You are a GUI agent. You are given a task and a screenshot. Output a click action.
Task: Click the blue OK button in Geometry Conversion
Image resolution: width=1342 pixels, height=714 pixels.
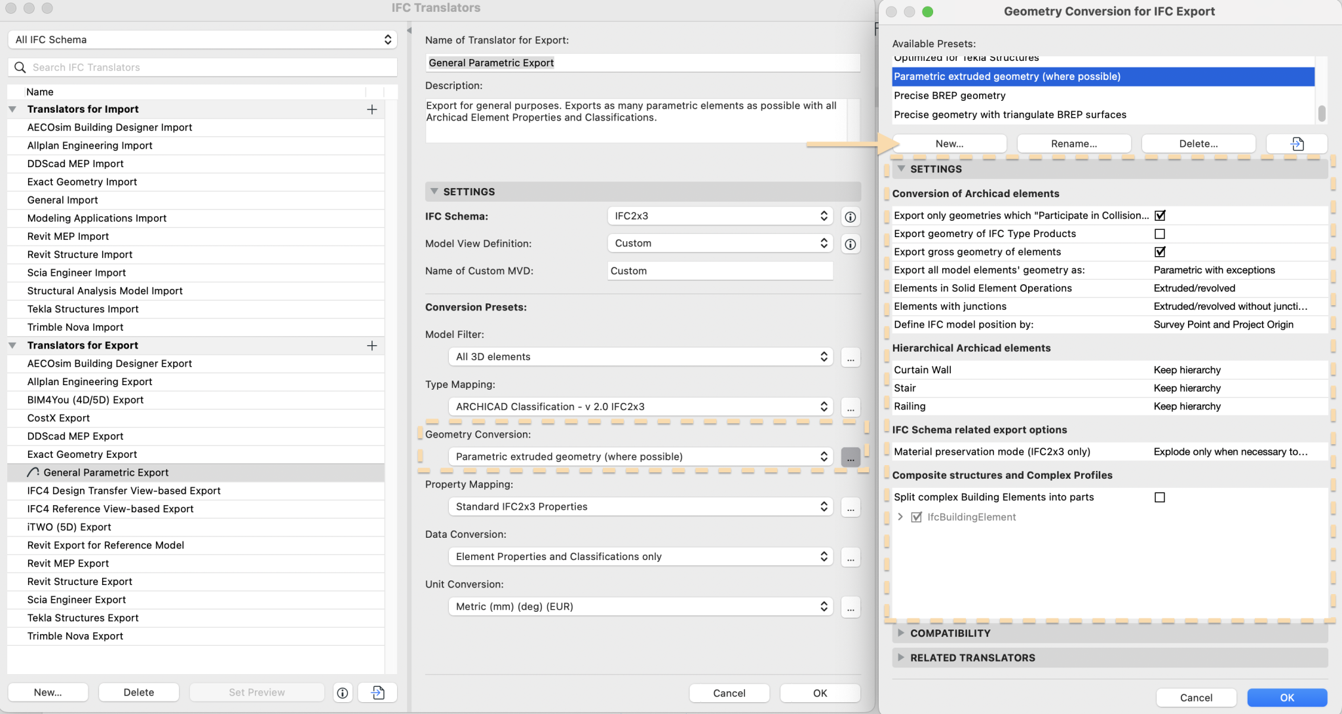[1286, 698]
